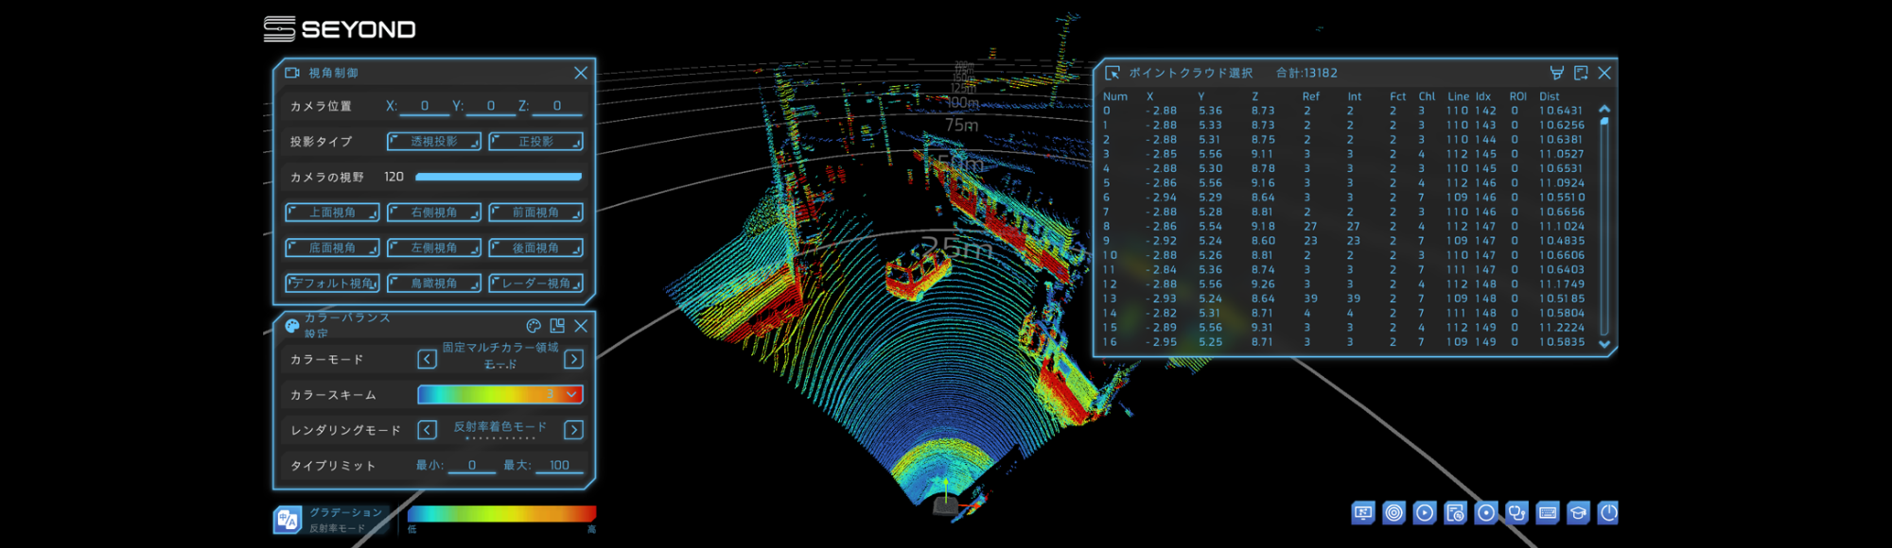Adjust the camera field of view slider
The image size is (1892, 548).
[498, 177]
